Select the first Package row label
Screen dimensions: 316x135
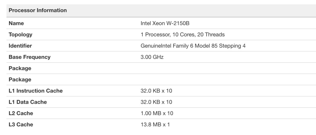[x=20, y=68]
